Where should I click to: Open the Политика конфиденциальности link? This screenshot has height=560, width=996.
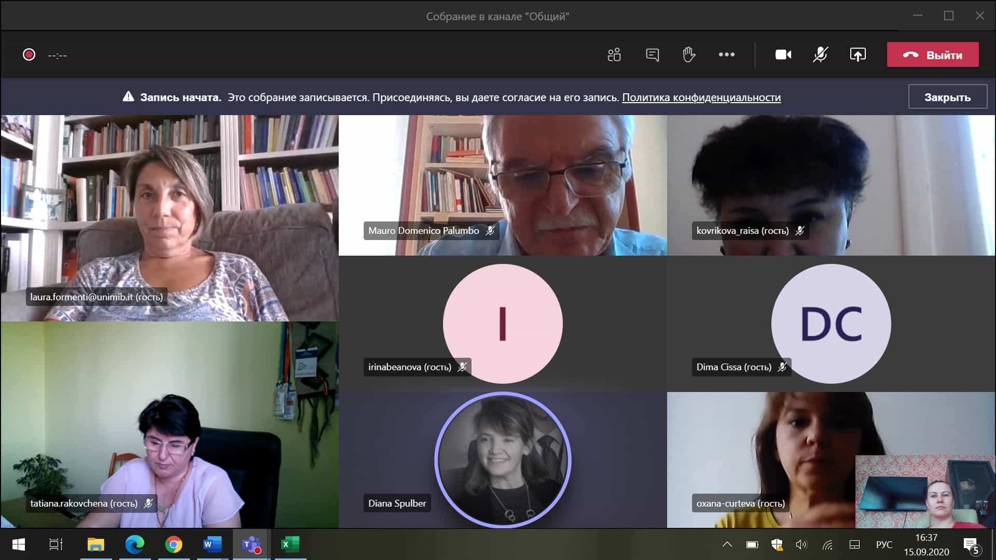coord(701,97)
